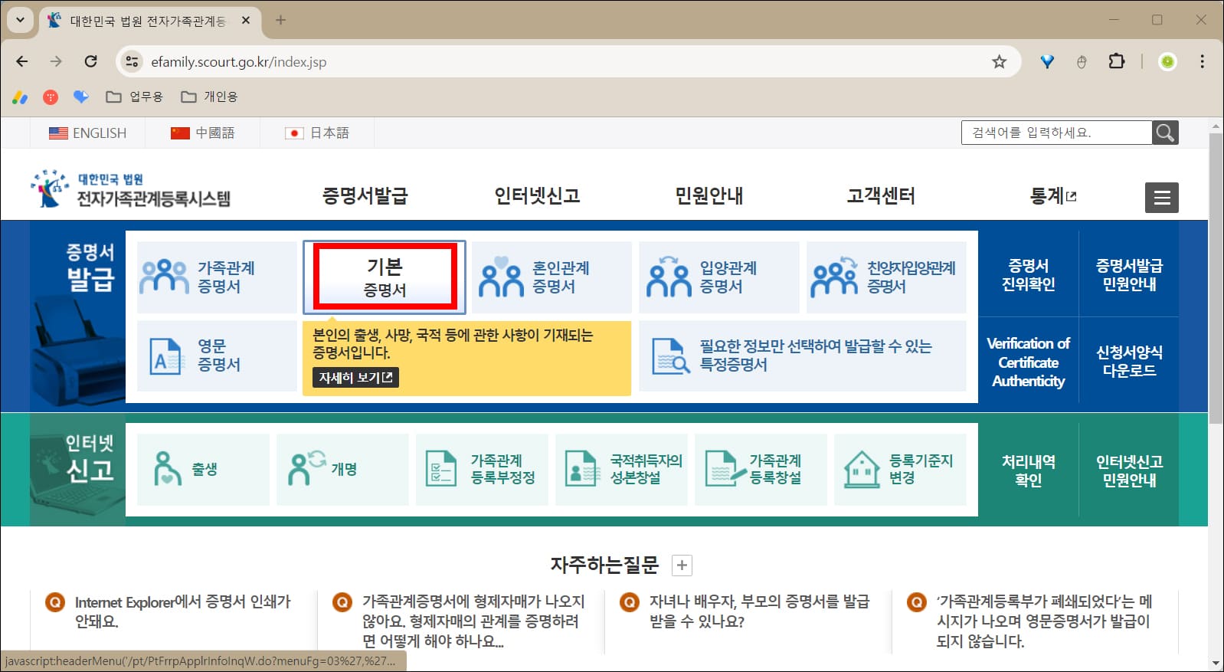Click the 자세히 보기 button
The width and height of the screenshot is (1224, 672).
click(x=355, y=378)
